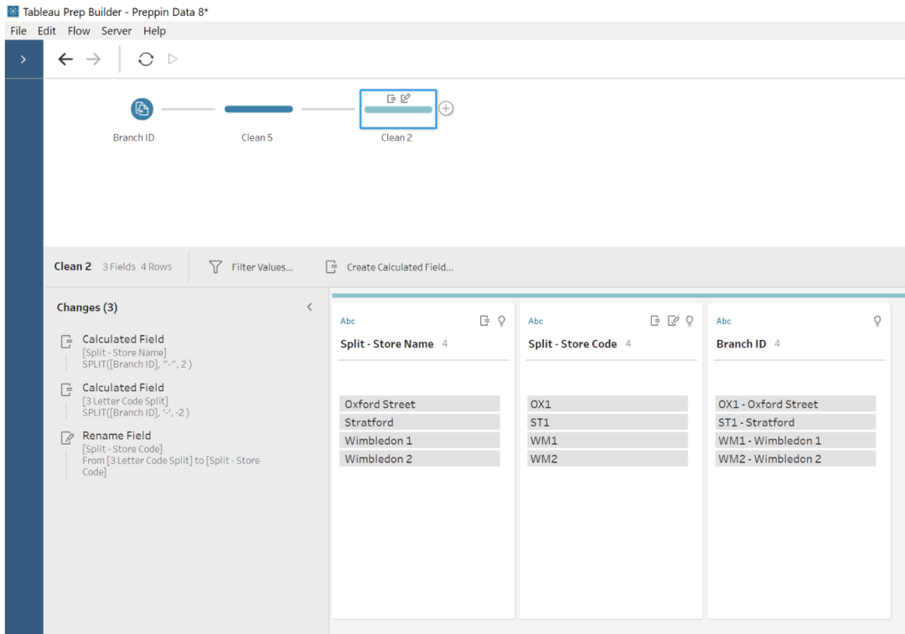Click lightbulb icon on Split - Store Name

[x=502, y=321]
